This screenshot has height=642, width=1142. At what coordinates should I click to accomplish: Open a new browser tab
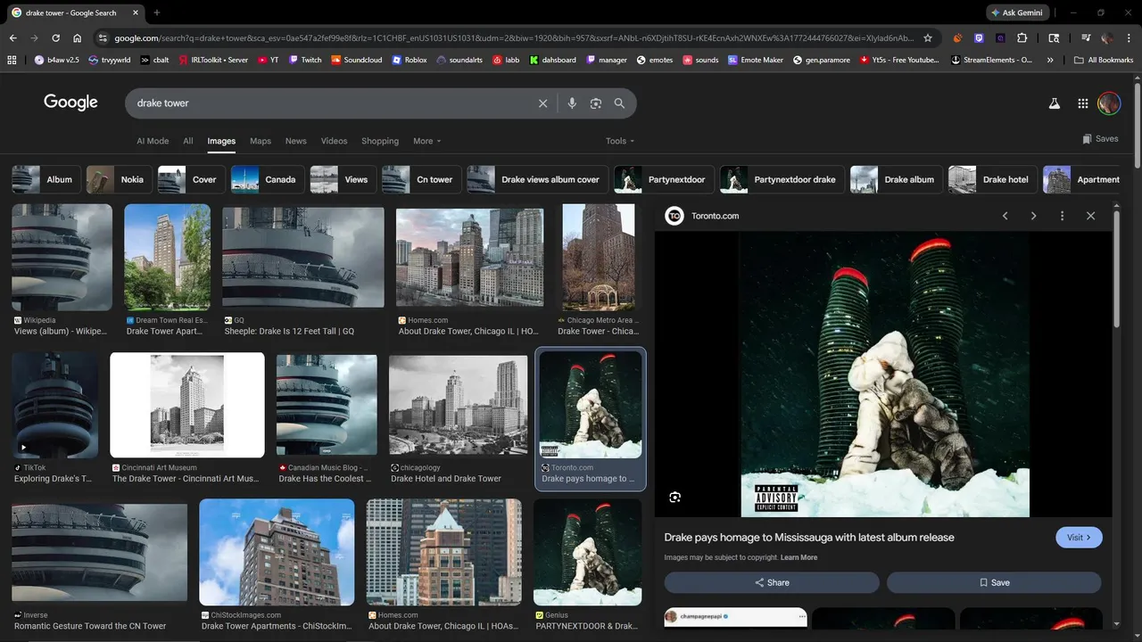click(157, 12)
